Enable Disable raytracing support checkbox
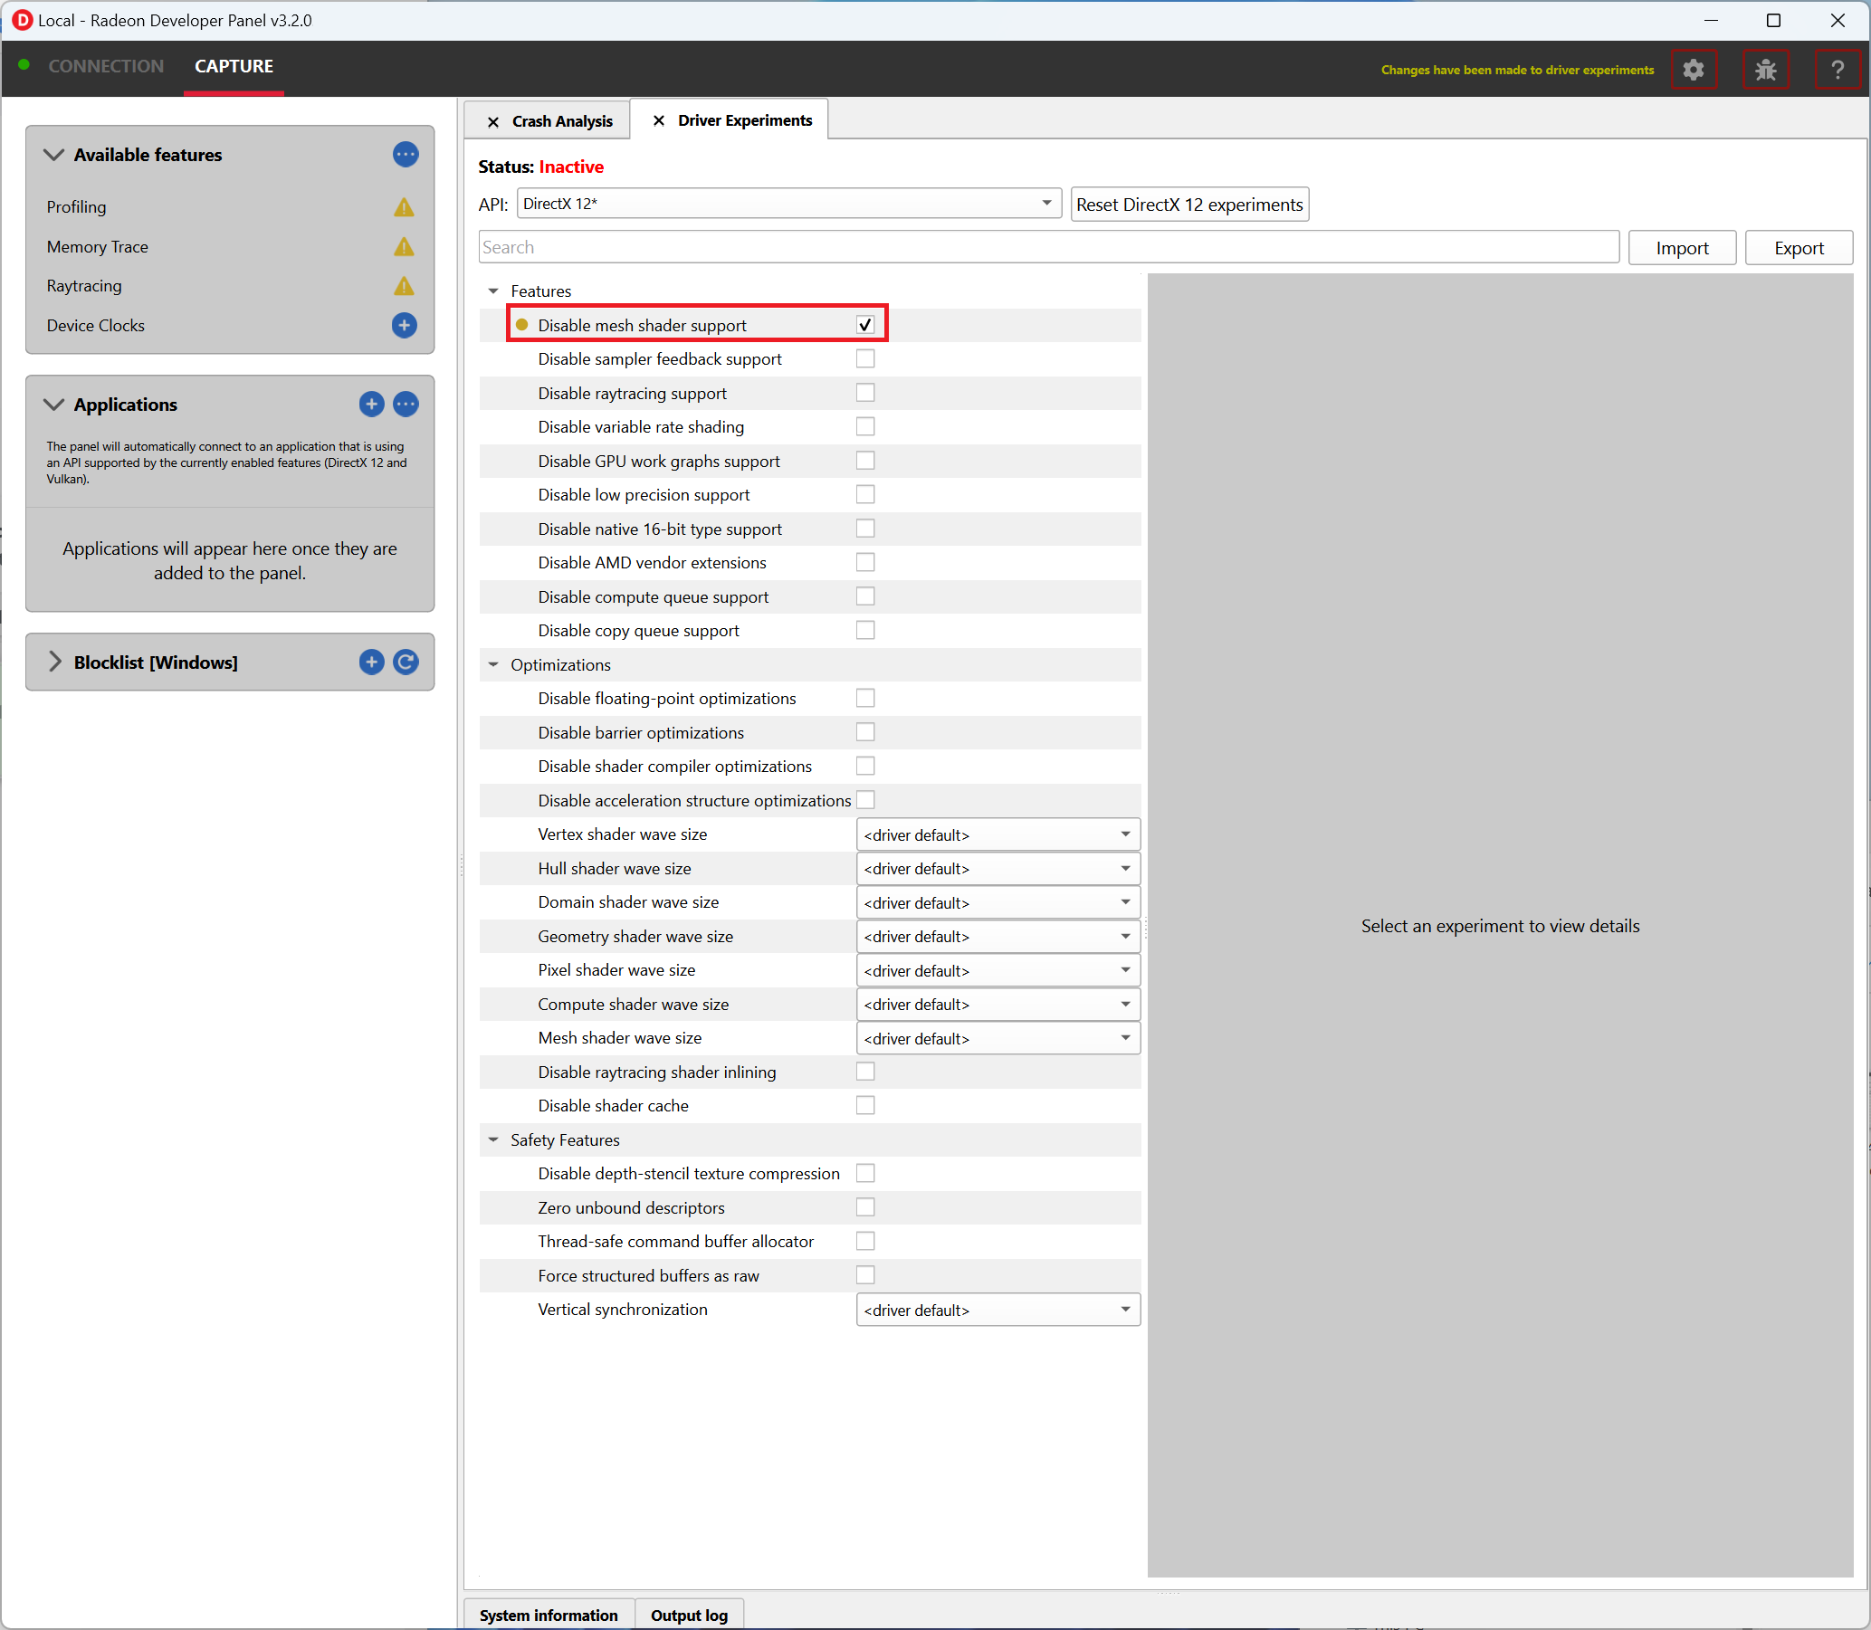This screenshot has height=1630, width=1871. point(865,393)
